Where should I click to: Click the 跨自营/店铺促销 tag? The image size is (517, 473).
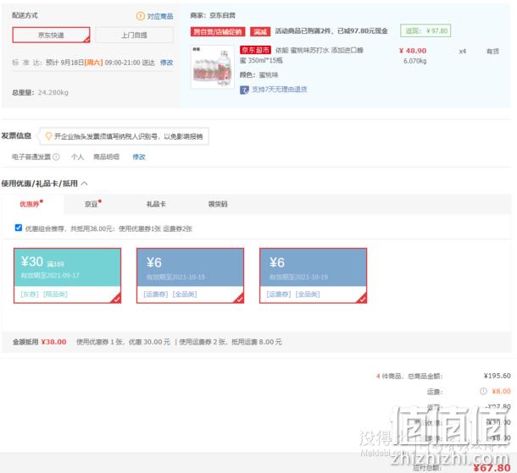pos(218,31)
